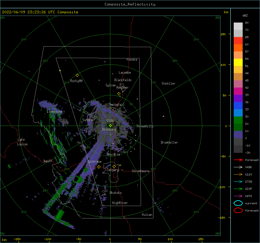Image resolution: width=260 pixels, height=243 pixels.
Task: Click the Lacombe city label
Action: tap(125, 73)
